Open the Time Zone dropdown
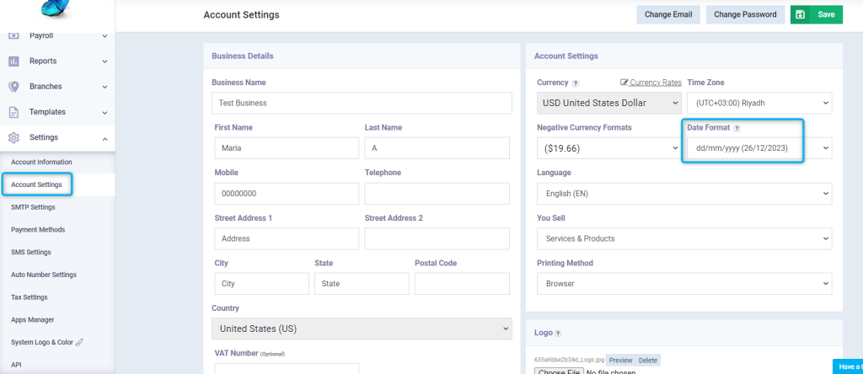Screen dimensions: 863x374 click(759, 103)
